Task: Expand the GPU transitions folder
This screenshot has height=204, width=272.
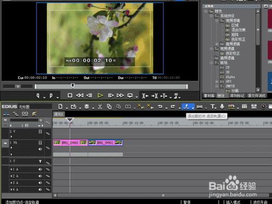Action: pyautogui.click(x=217, y=82)
